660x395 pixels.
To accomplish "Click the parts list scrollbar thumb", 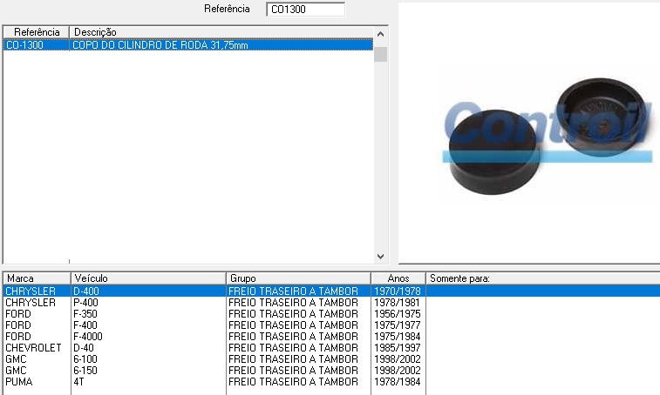I will point(380,54).
